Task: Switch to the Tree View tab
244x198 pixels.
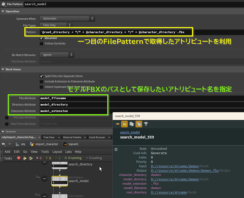Action: 49,137
